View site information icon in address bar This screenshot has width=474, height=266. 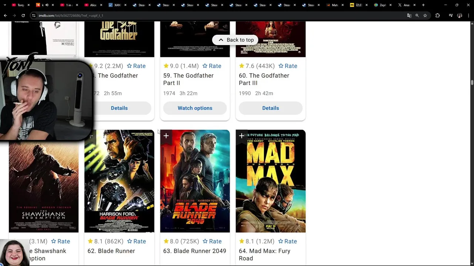click(x=34, y=16)
